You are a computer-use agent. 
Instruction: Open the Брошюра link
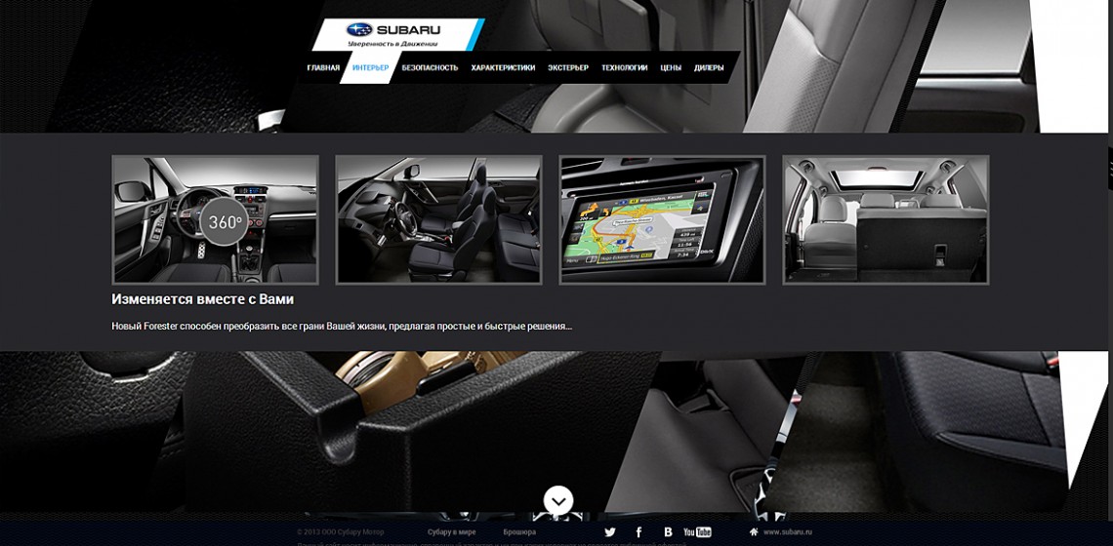(x=519, y=531)
